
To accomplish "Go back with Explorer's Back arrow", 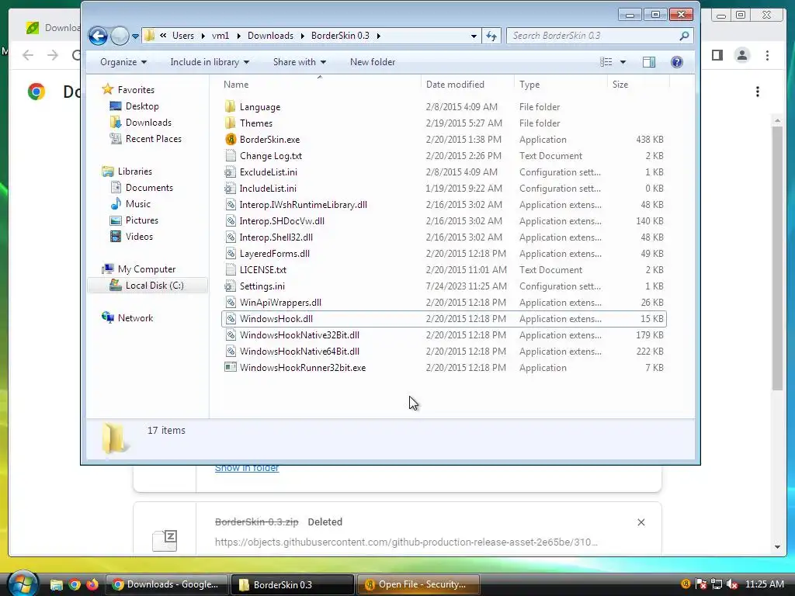I will 98,36.
